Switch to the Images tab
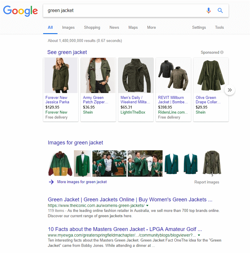 pyautogui.click(x=68, y=27)
